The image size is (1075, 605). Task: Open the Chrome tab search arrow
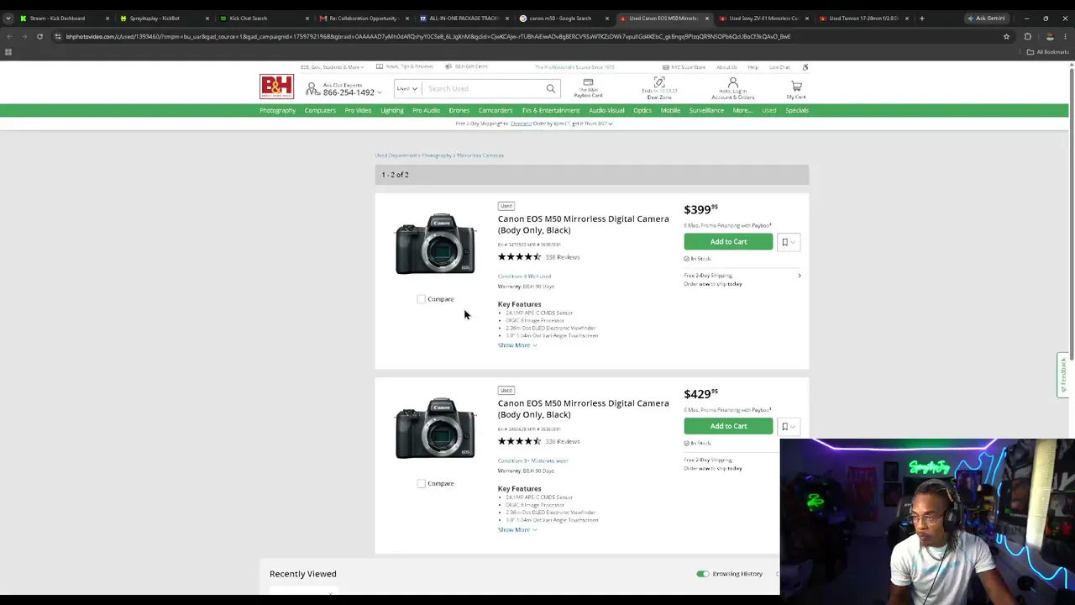click(8, 18)
